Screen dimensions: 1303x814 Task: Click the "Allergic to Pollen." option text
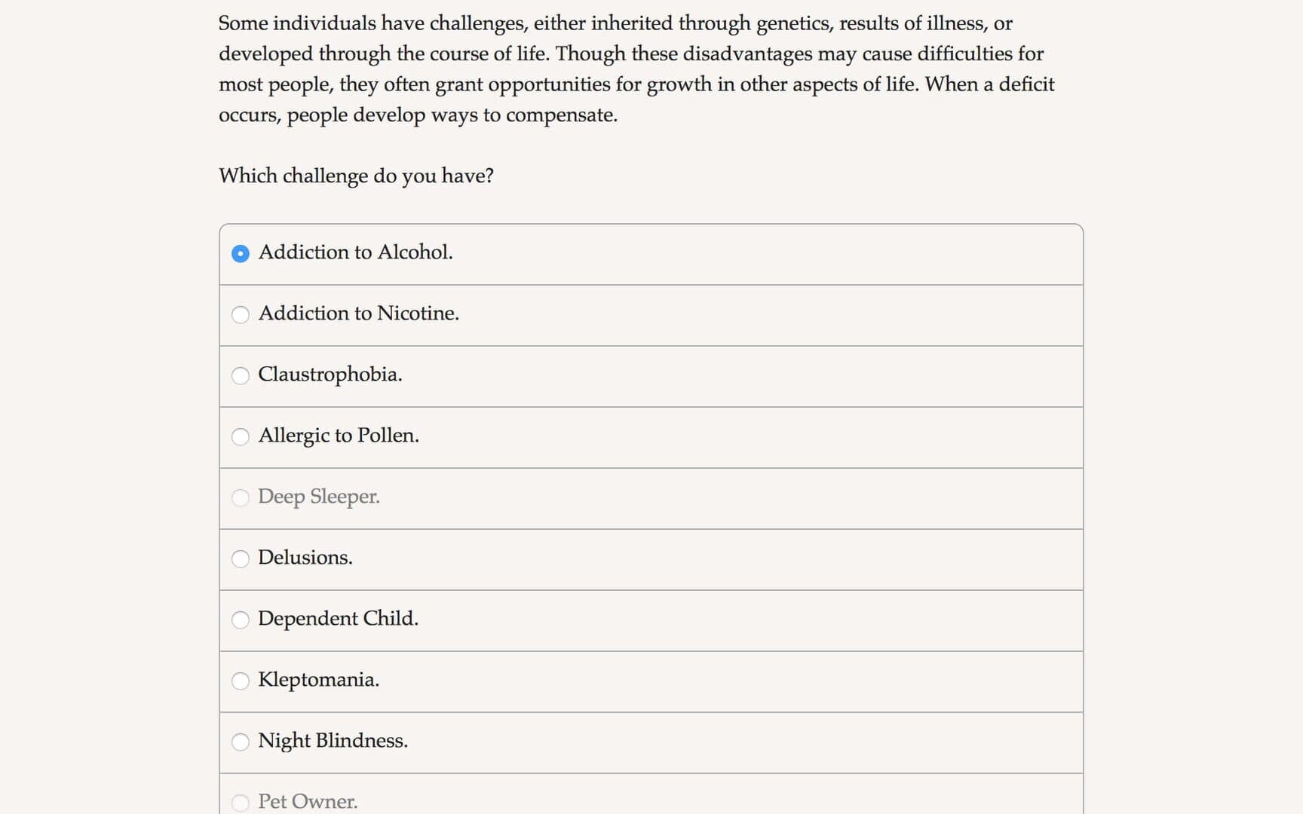point(339,436)
